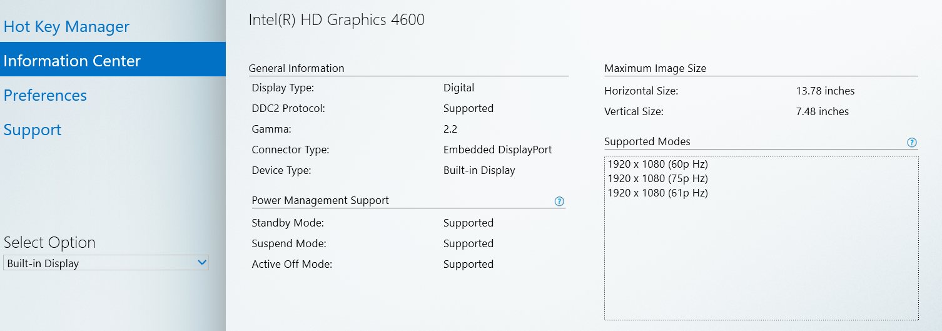Click the Power Management Support heading
This screenshot has width=942, height=331.
point(320,200)
